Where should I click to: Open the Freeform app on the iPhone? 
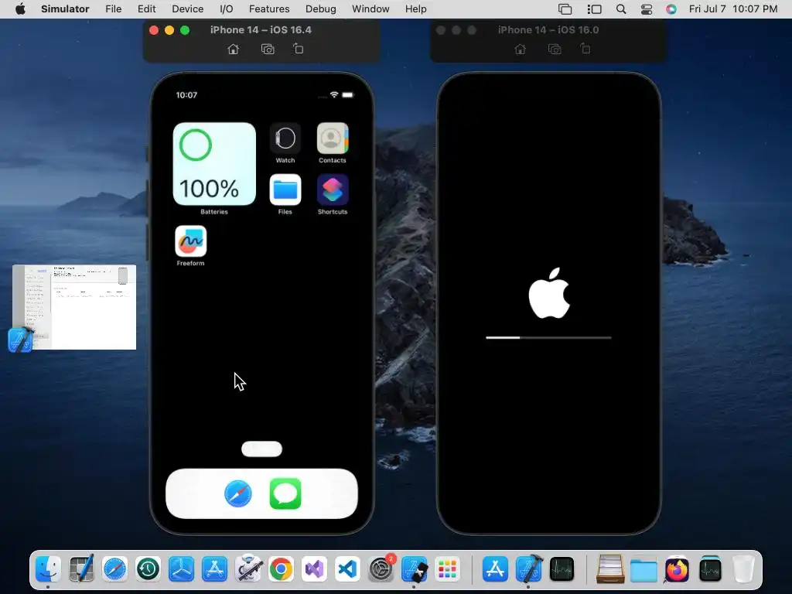(190, 241)
